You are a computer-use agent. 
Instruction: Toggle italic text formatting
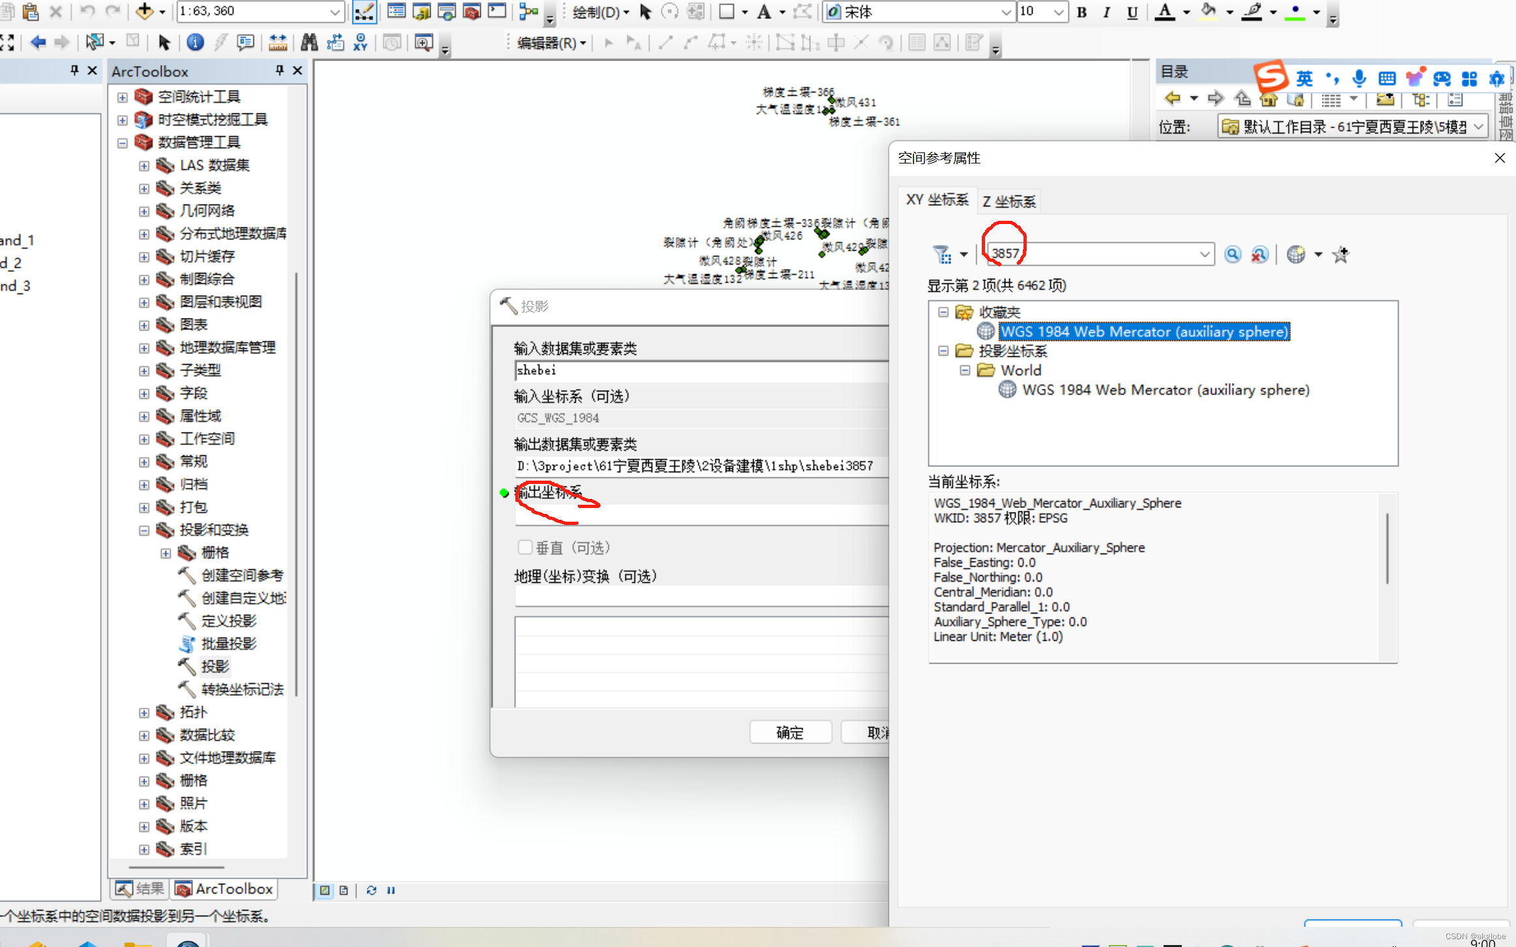[1106, 12]
